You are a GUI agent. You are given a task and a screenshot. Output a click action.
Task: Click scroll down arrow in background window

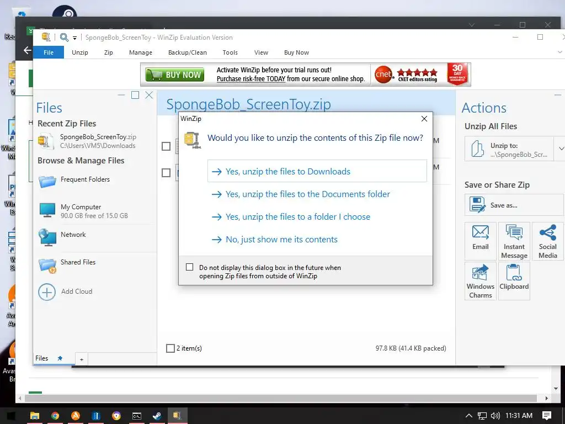(x=555, y=389)
